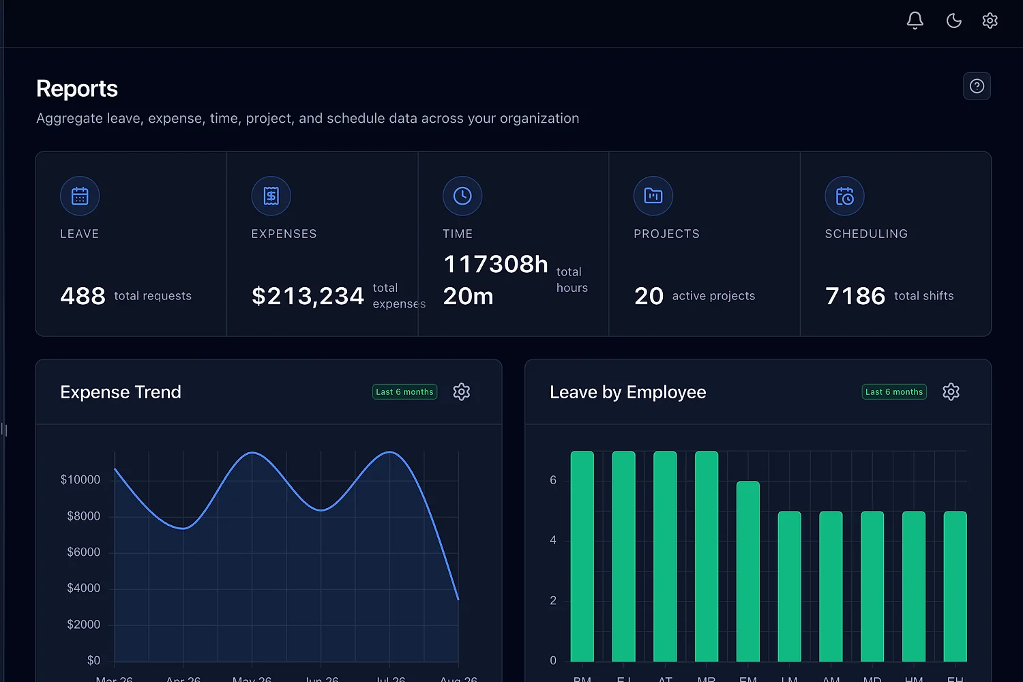Click the $10000 axis label
Viewport: 1023px width, 682px height.
(80, 479)
